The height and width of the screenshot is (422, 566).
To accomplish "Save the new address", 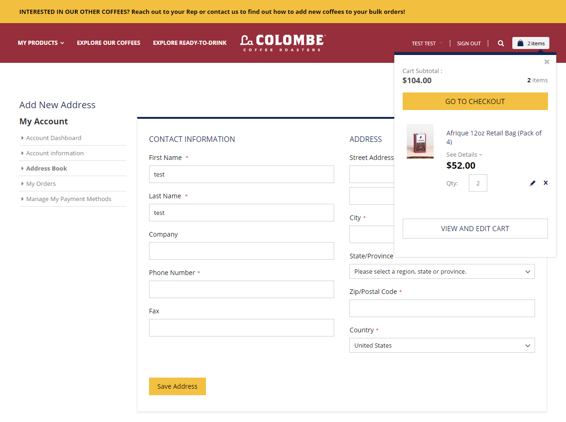I will coord(177,386).
